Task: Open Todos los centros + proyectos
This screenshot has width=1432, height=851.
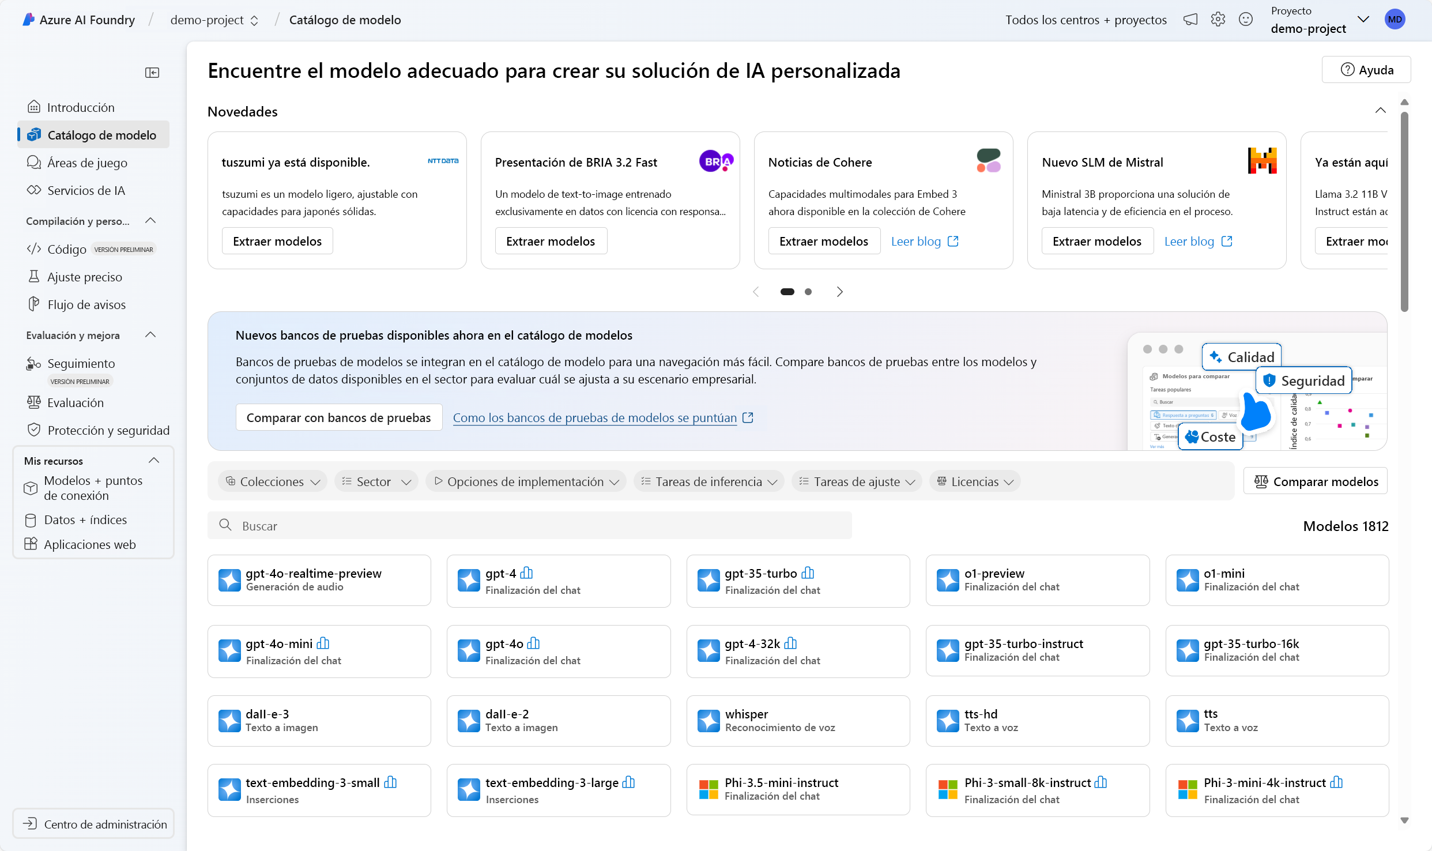Action: click(x=1086, y=19)
